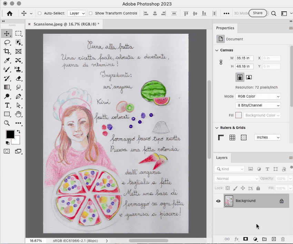293x244 pixels.
Task: Select the Hand tool
Action: pos(18,114)
